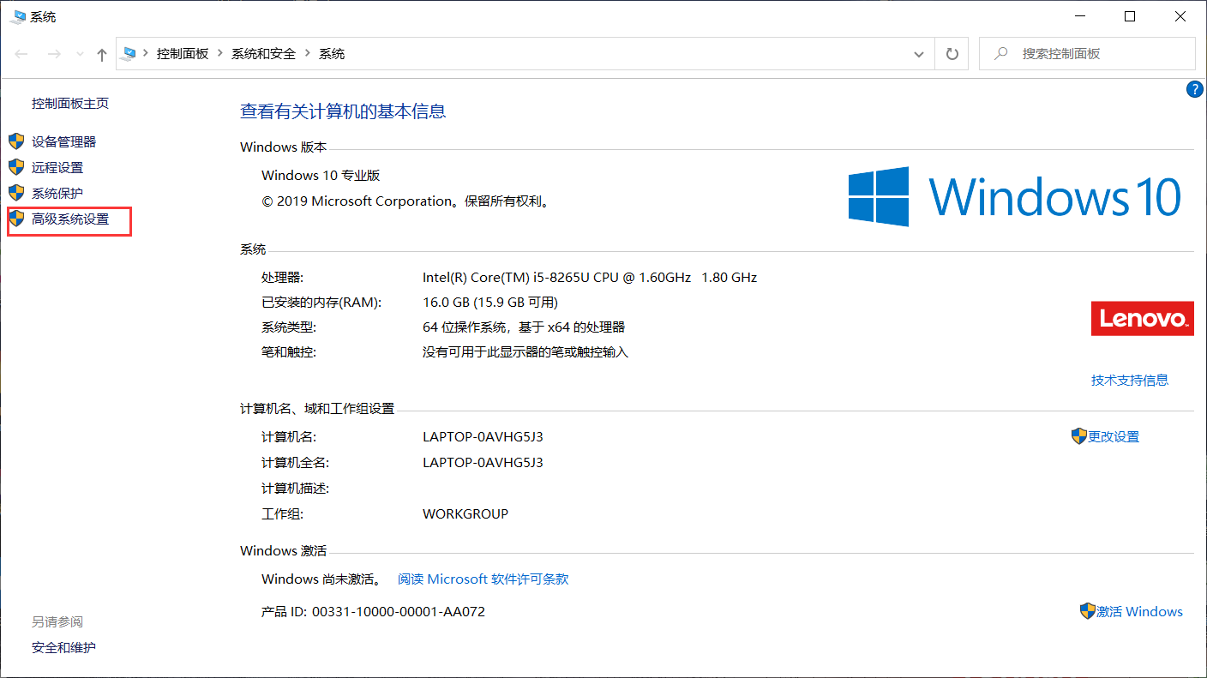
Task: Open 技术支持信息 link
Action: point(1130,380)
